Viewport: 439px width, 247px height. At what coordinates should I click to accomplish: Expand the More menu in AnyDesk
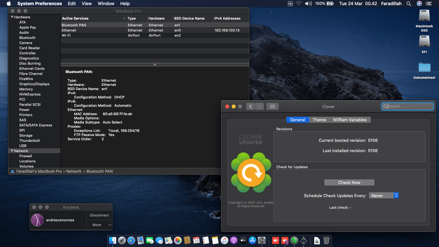click(x=99, y=225)
